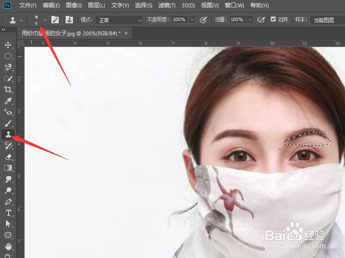Select the Smudge tool

pyautogui.click(x=8, y=179)
